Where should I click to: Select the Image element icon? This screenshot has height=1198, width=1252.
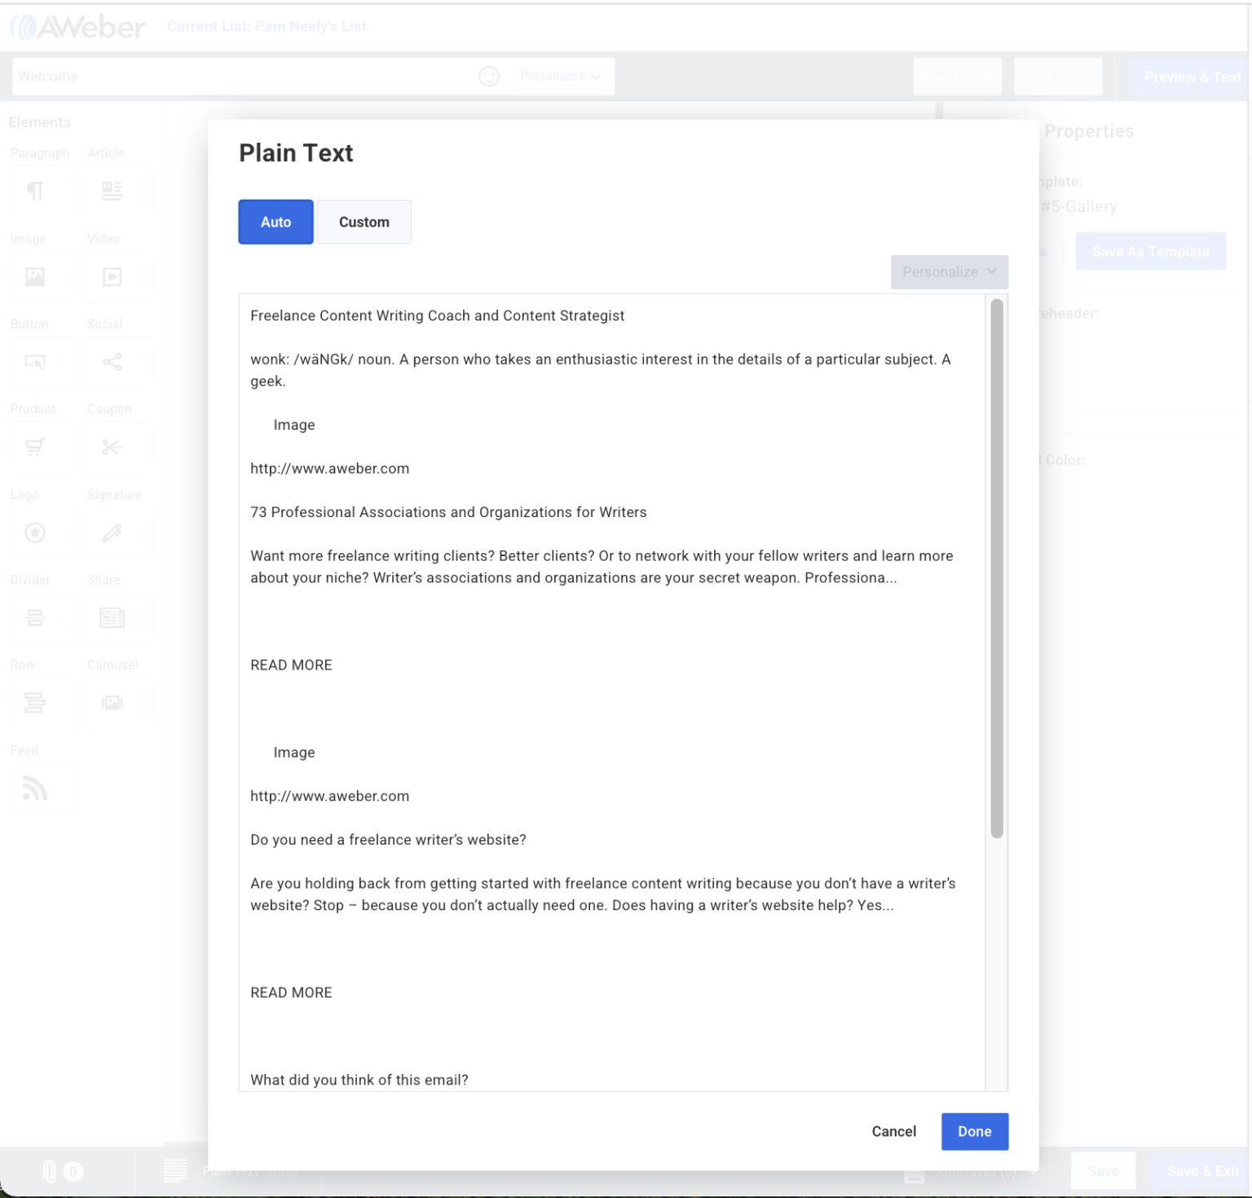coord(37,276)
